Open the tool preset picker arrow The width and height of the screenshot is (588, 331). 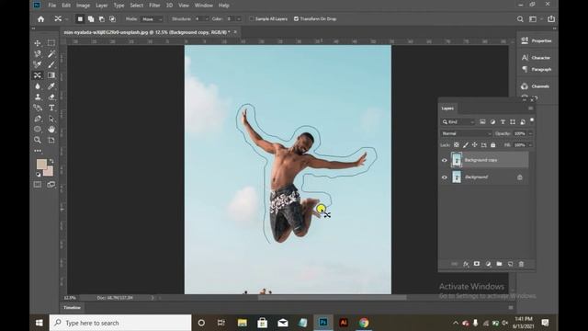click(x=67, y=18)
